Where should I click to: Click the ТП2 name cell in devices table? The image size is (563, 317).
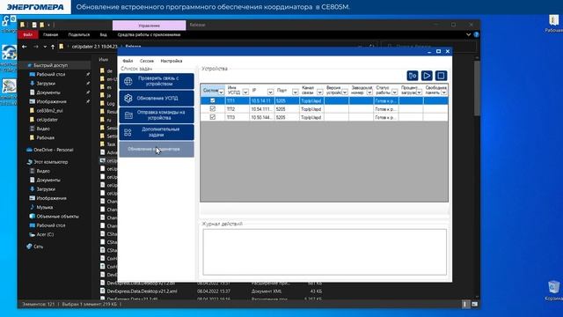tap(237, 109)
